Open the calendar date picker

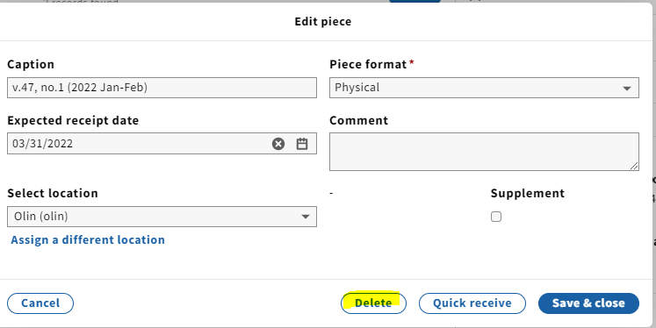pos(302,144)
